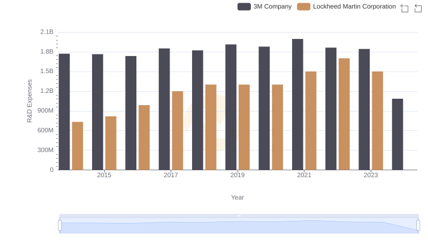Toggle the 3M Company legend series

(264, 6)
